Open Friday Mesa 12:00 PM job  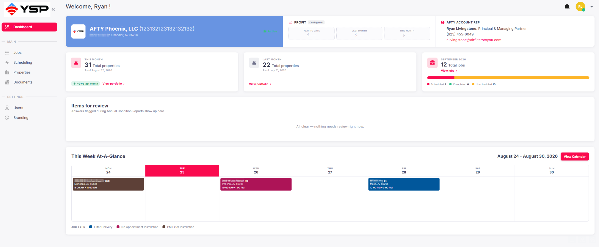click(404, 184)
